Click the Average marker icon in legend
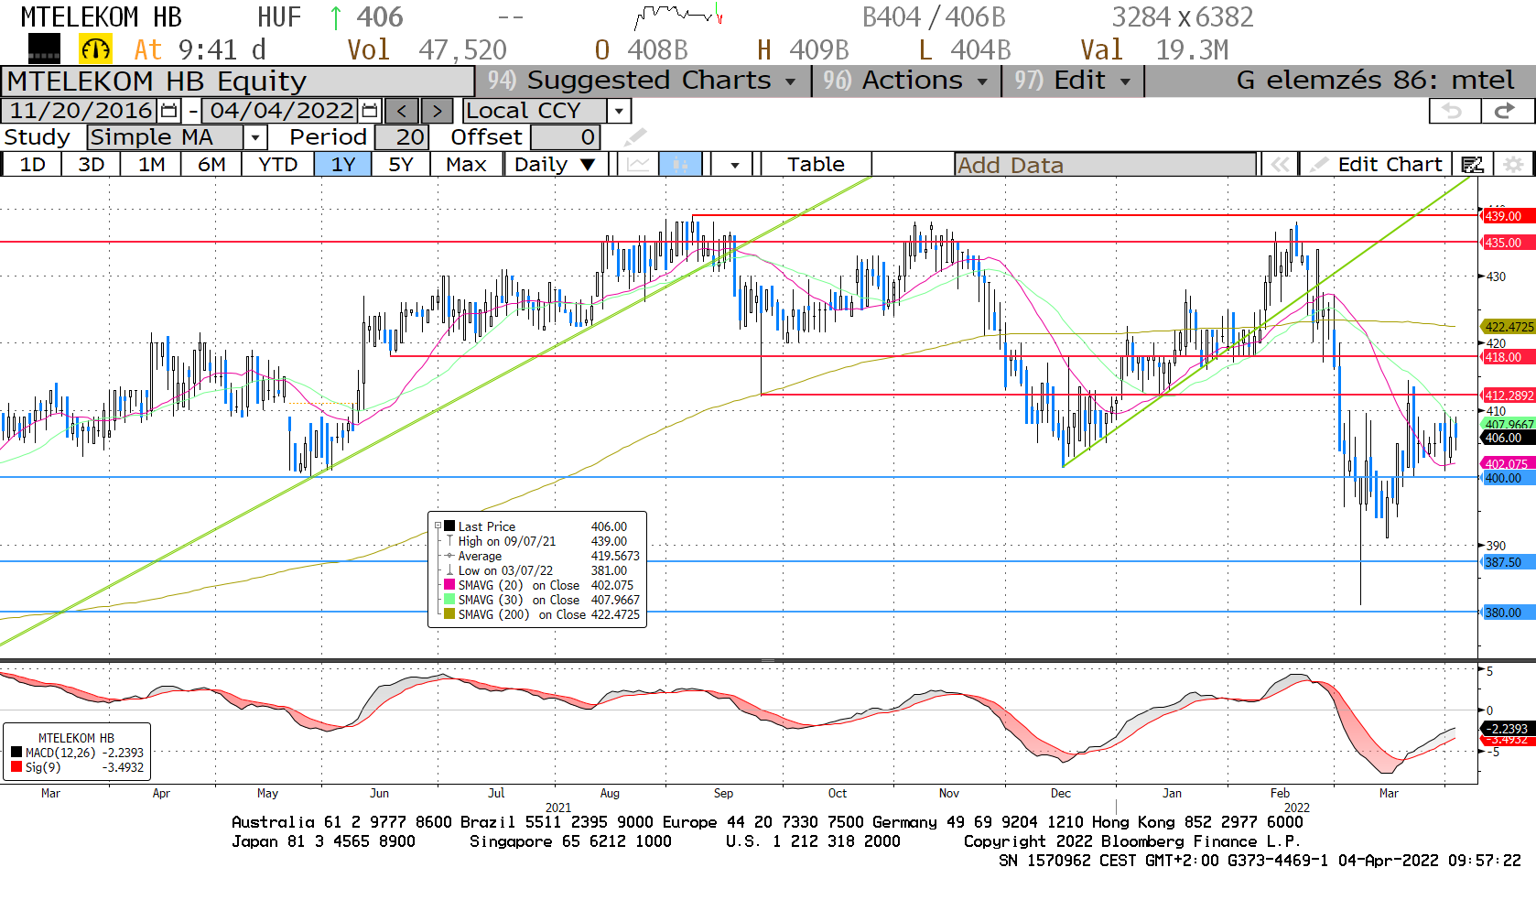1536x900 pixels. pos(449,556)
